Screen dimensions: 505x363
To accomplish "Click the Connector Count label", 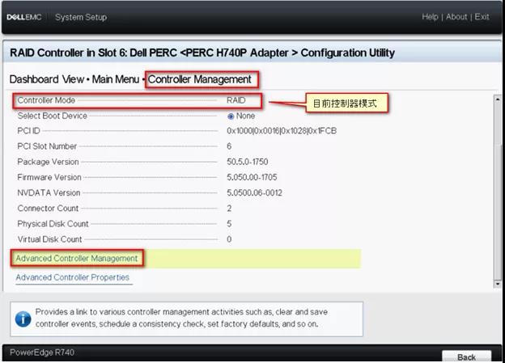I will point(48,209).
